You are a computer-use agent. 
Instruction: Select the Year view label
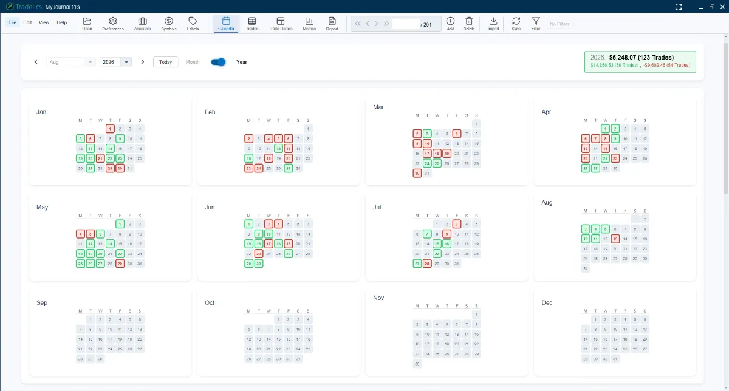pos(242,62)
